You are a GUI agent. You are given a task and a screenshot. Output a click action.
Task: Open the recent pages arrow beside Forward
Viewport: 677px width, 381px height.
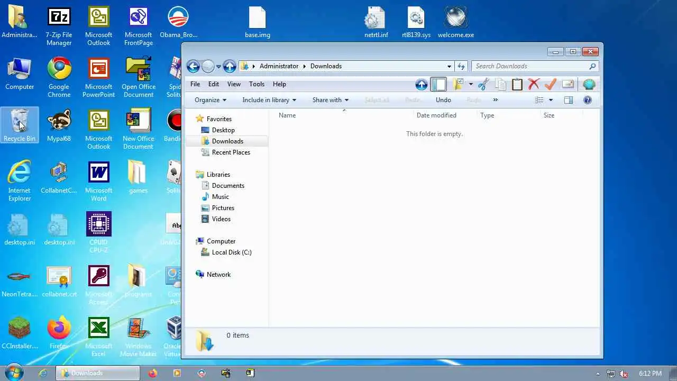[x=218, y=67]
